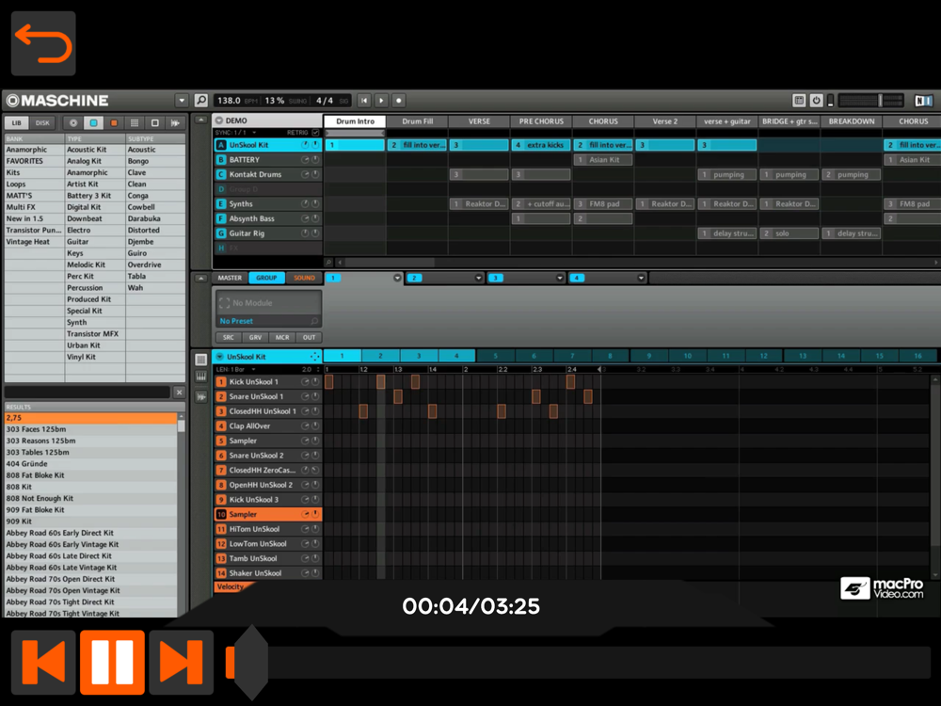
Task: Open the browser search magnifier icon
Action: click(201, 101)
